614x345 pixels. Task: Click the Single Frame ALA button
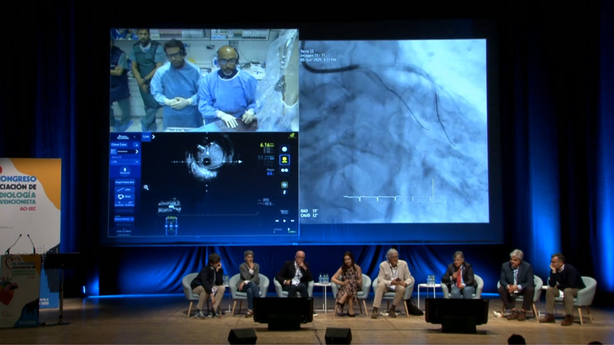coord(125,182)
